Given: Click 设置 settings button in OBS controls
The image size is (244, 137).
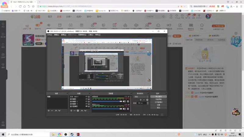Looking at the screenshot, I should click(x=158, y=105).
